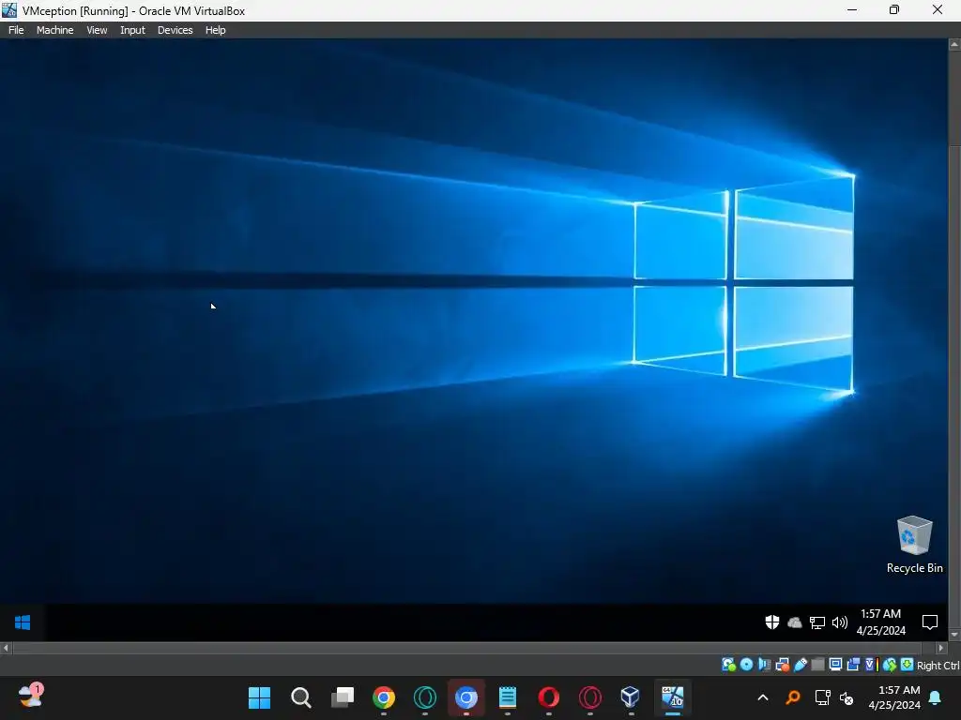The image size is (961, 720).
Task: Click the host muted volume icon
Action: (x=847, y=697)
